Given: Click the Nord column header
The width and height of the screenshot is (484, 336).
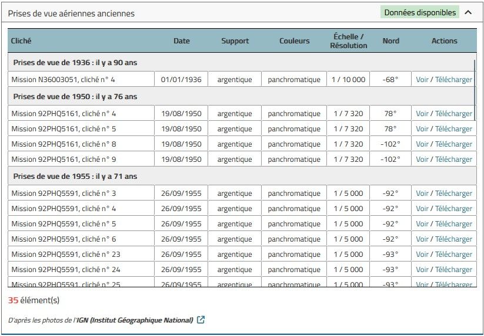Looking at the screenshot, I should [x=390, y=41].
